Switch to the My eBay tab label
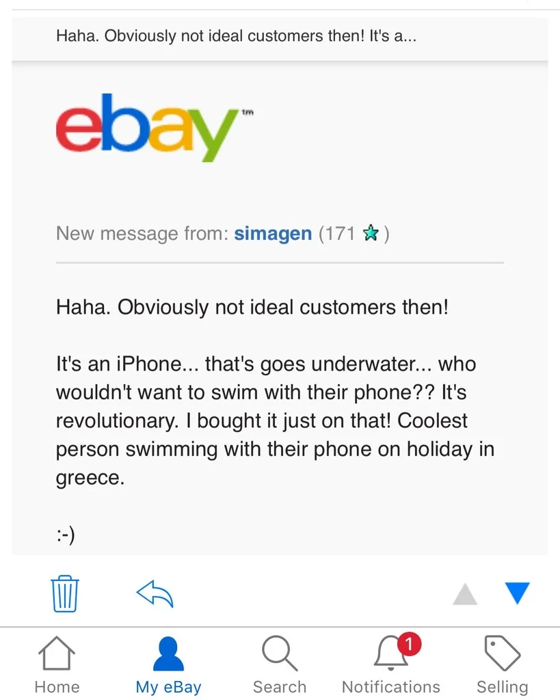This screenshot has height=700, width=560. (168, 687)
